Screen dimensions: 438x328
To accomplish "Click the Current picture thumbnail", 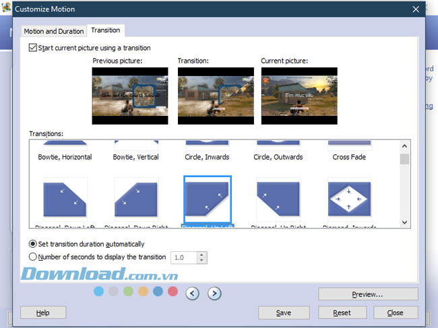I will click(x=299, y=96).
